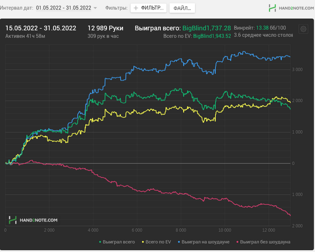
Task: Click the pink dot next to Выиграл без шоудауна
Action: click(x=237, y=242)
